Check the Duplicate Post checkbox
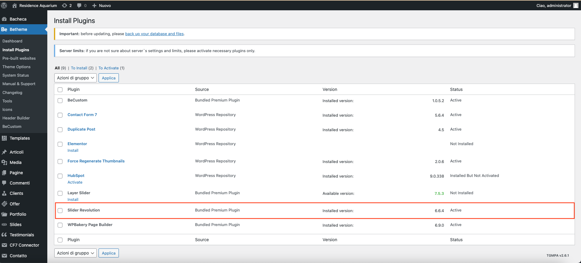The image size is (581, 263). (60, 130)
